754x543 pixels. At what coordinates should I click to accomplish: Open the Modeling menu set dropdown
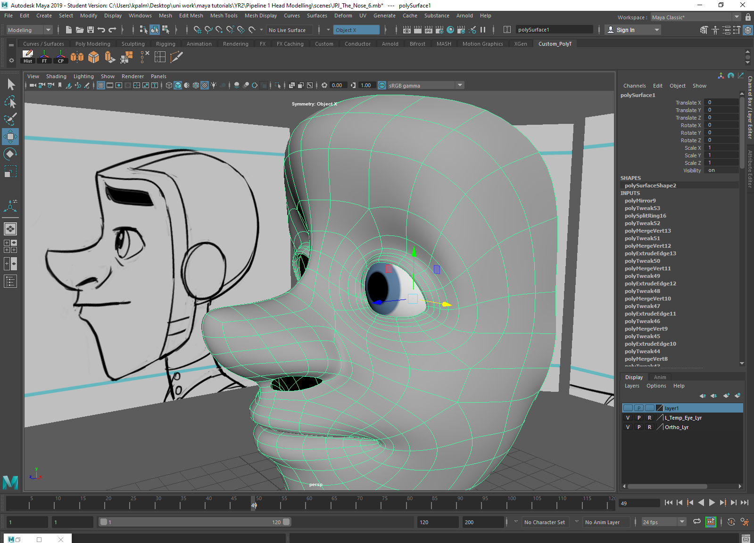[x=30, y=30]
